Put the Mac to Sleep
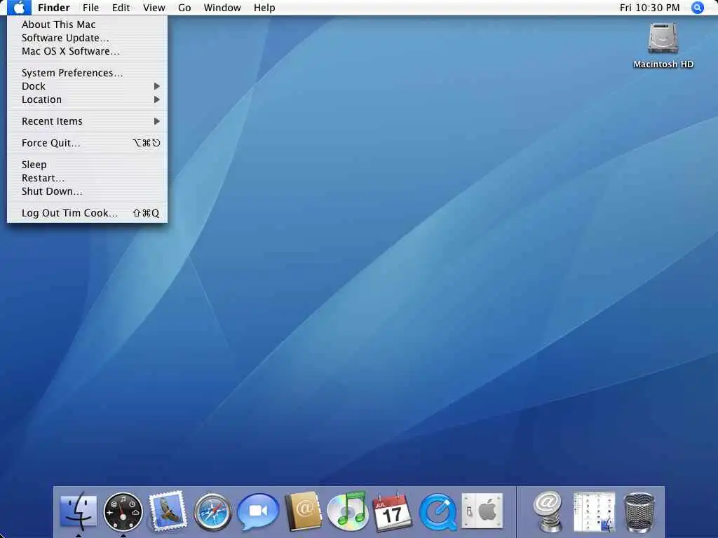This screenshot has width=718, height=538. tap(87, 165)
